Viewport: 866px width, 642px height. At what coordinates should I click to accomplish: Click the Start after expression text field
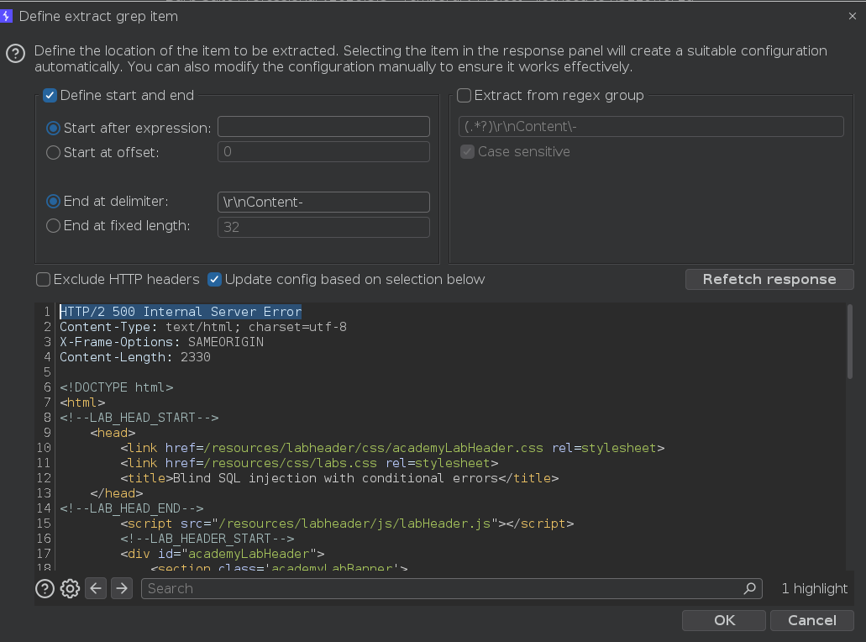point(323,127)
